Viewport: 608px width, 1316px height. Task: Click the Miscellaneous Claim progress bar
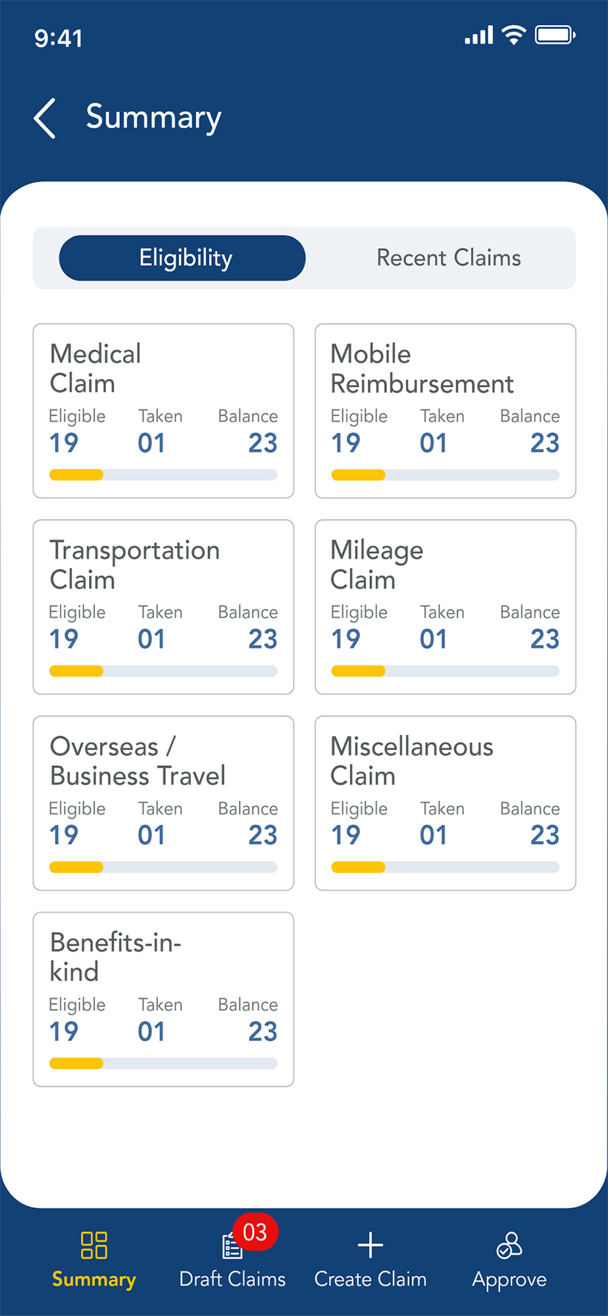tap(445, 867)
